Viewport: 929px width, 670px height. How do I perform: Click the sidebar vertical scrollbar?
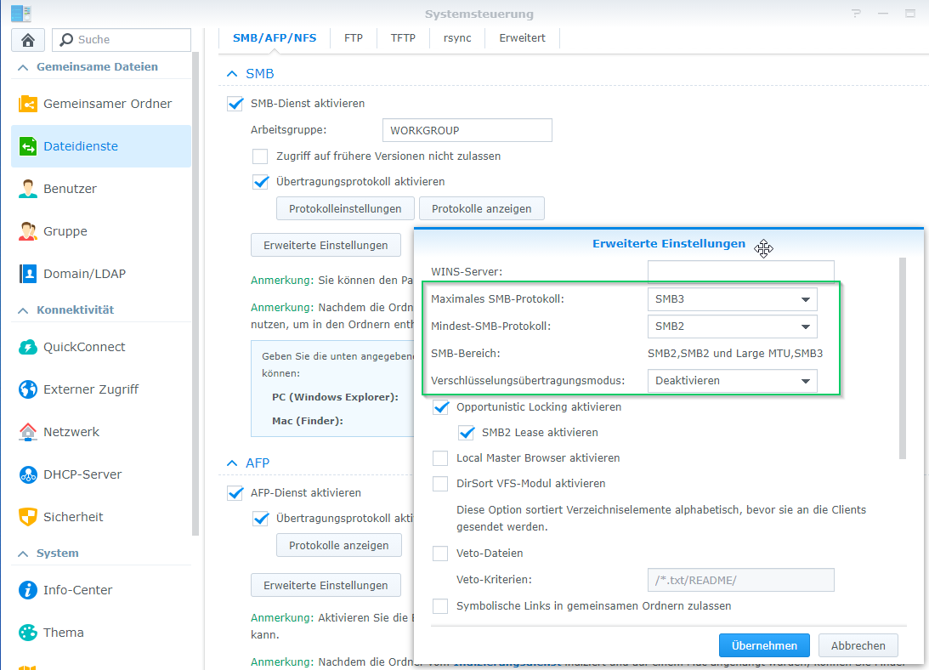(195, 294)
